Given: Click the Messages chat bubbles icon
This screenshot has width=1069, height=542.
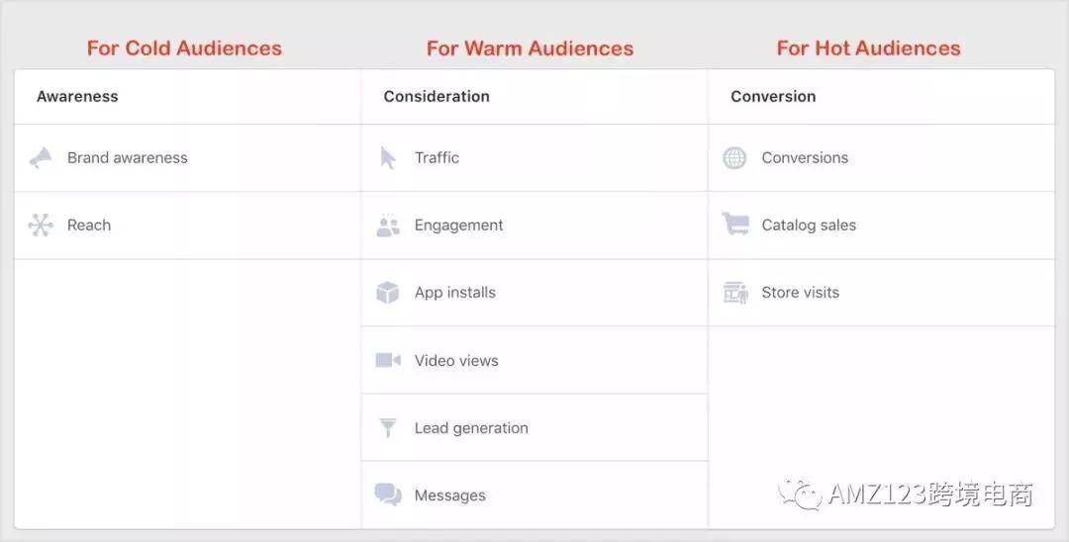Looking at the screenshot, I should [388, 496].
